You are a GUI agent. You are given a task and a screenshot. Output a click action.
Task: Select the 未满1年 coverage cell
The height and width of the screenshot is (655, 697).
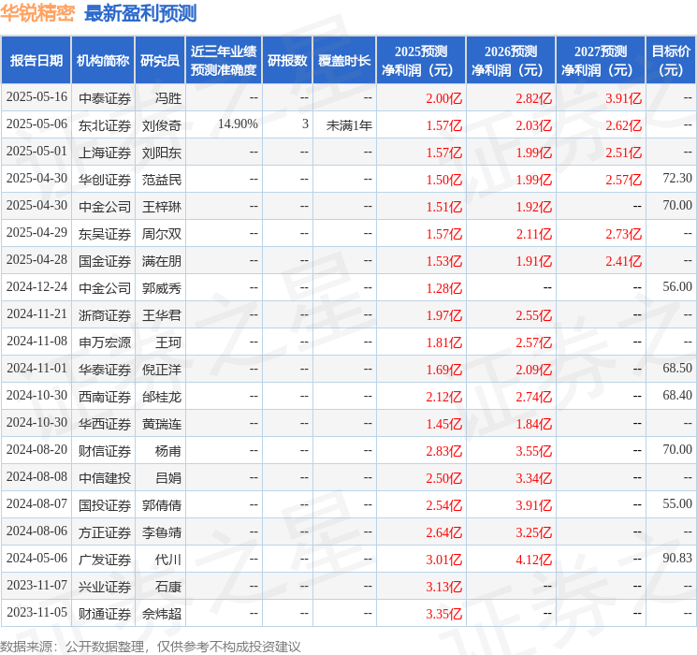click(349, 125)
